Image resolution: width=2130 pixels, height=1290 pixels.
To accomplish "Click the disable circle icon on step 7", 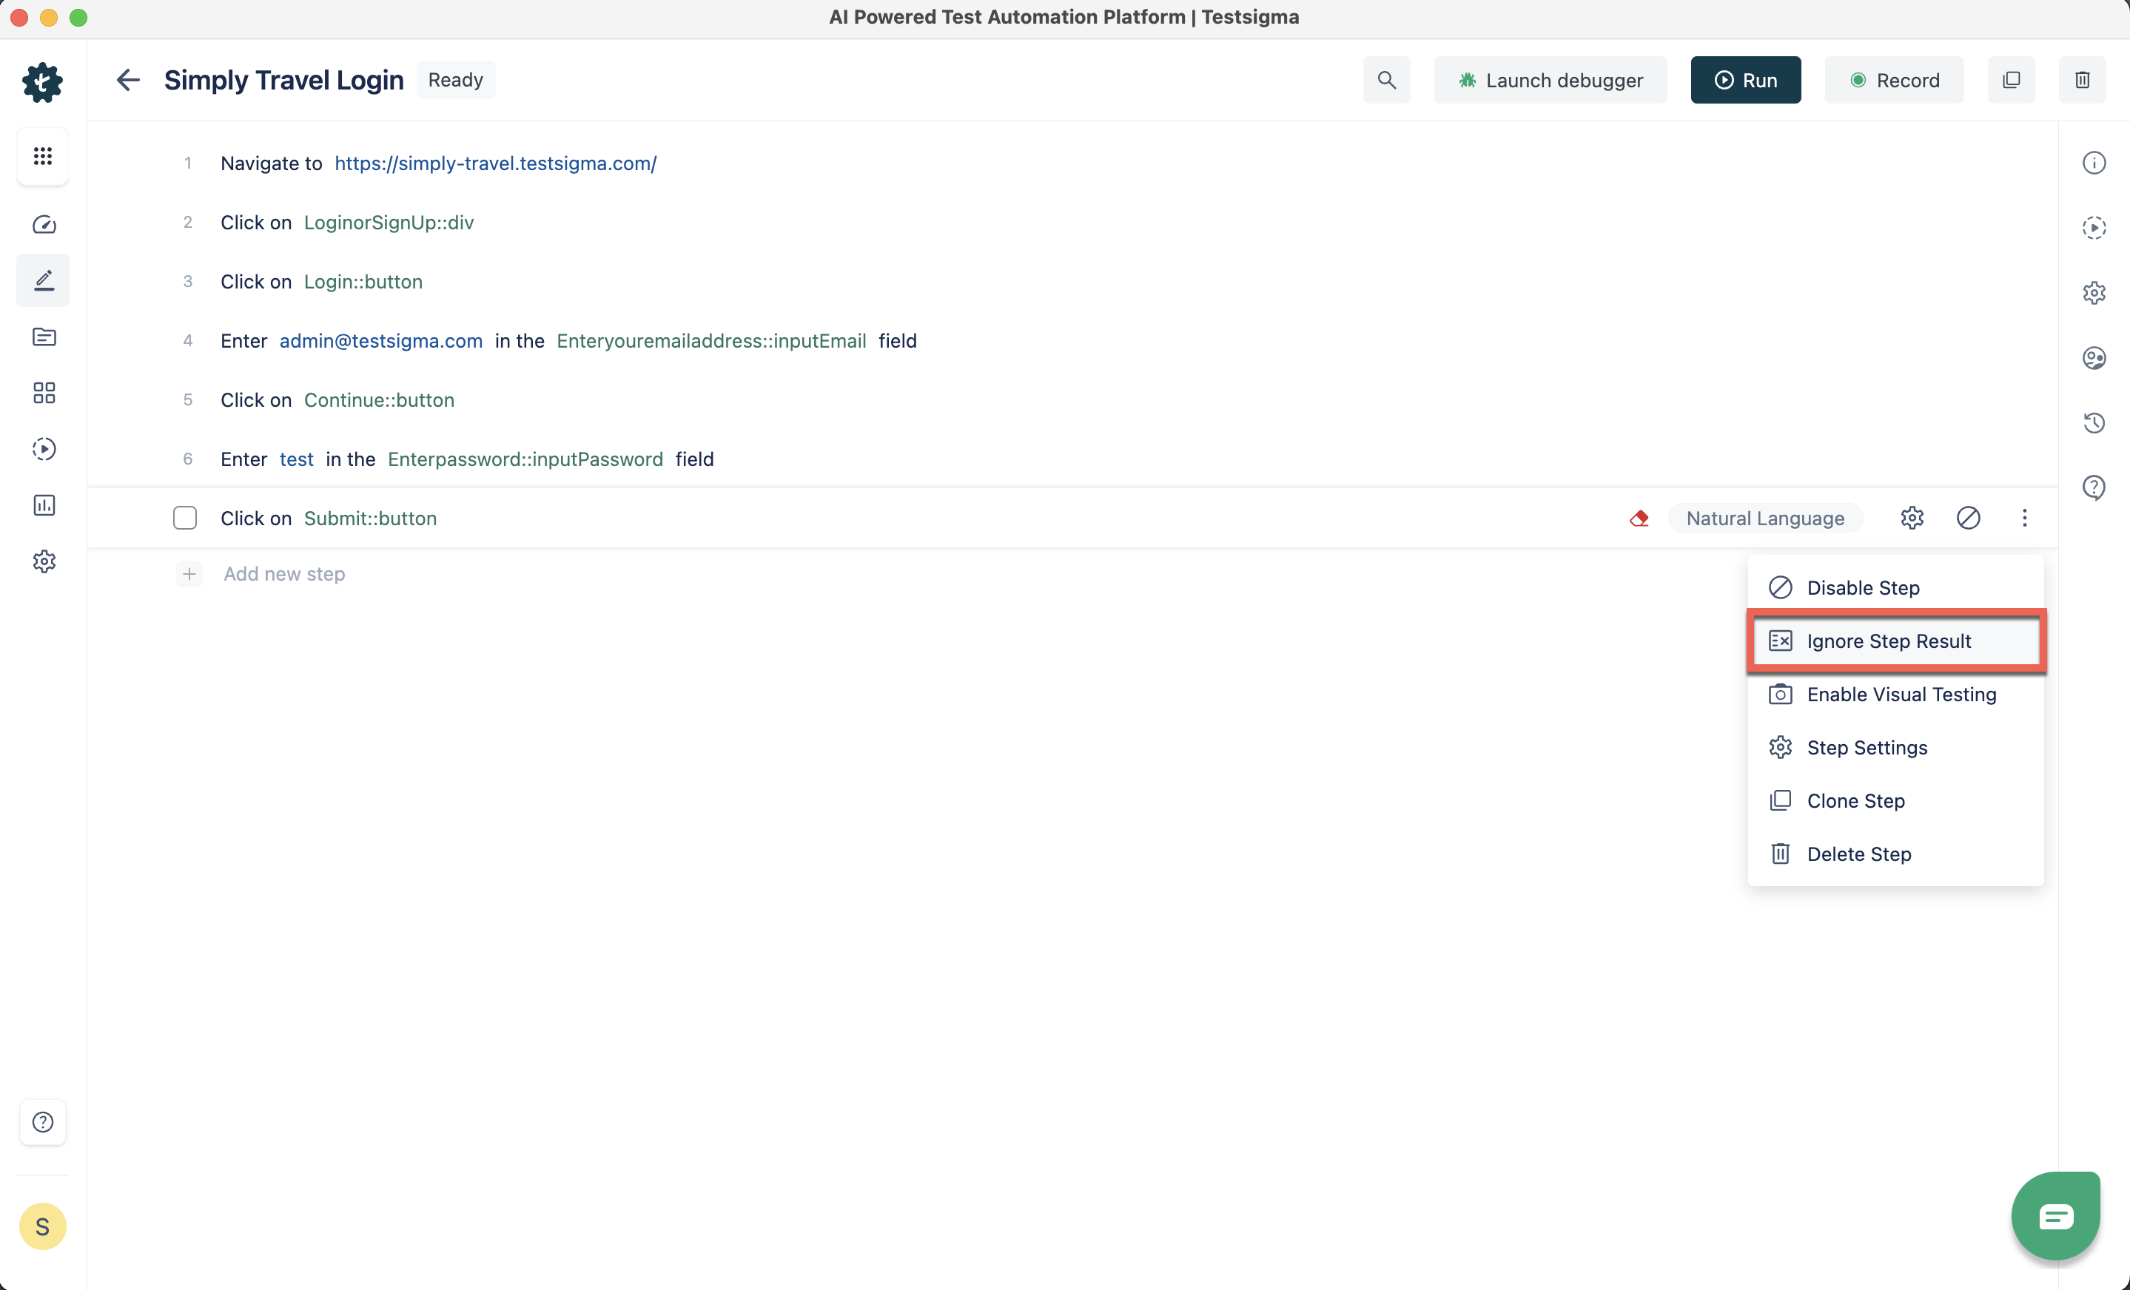I will pyautogui.click(x=1969, y=519).
